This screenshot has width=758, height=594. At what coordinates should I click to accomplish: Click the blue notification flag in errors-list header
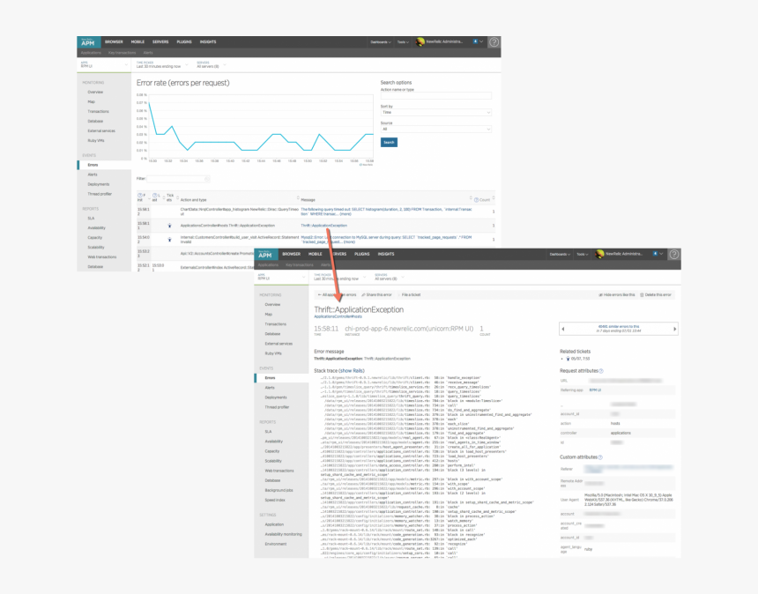475,41
